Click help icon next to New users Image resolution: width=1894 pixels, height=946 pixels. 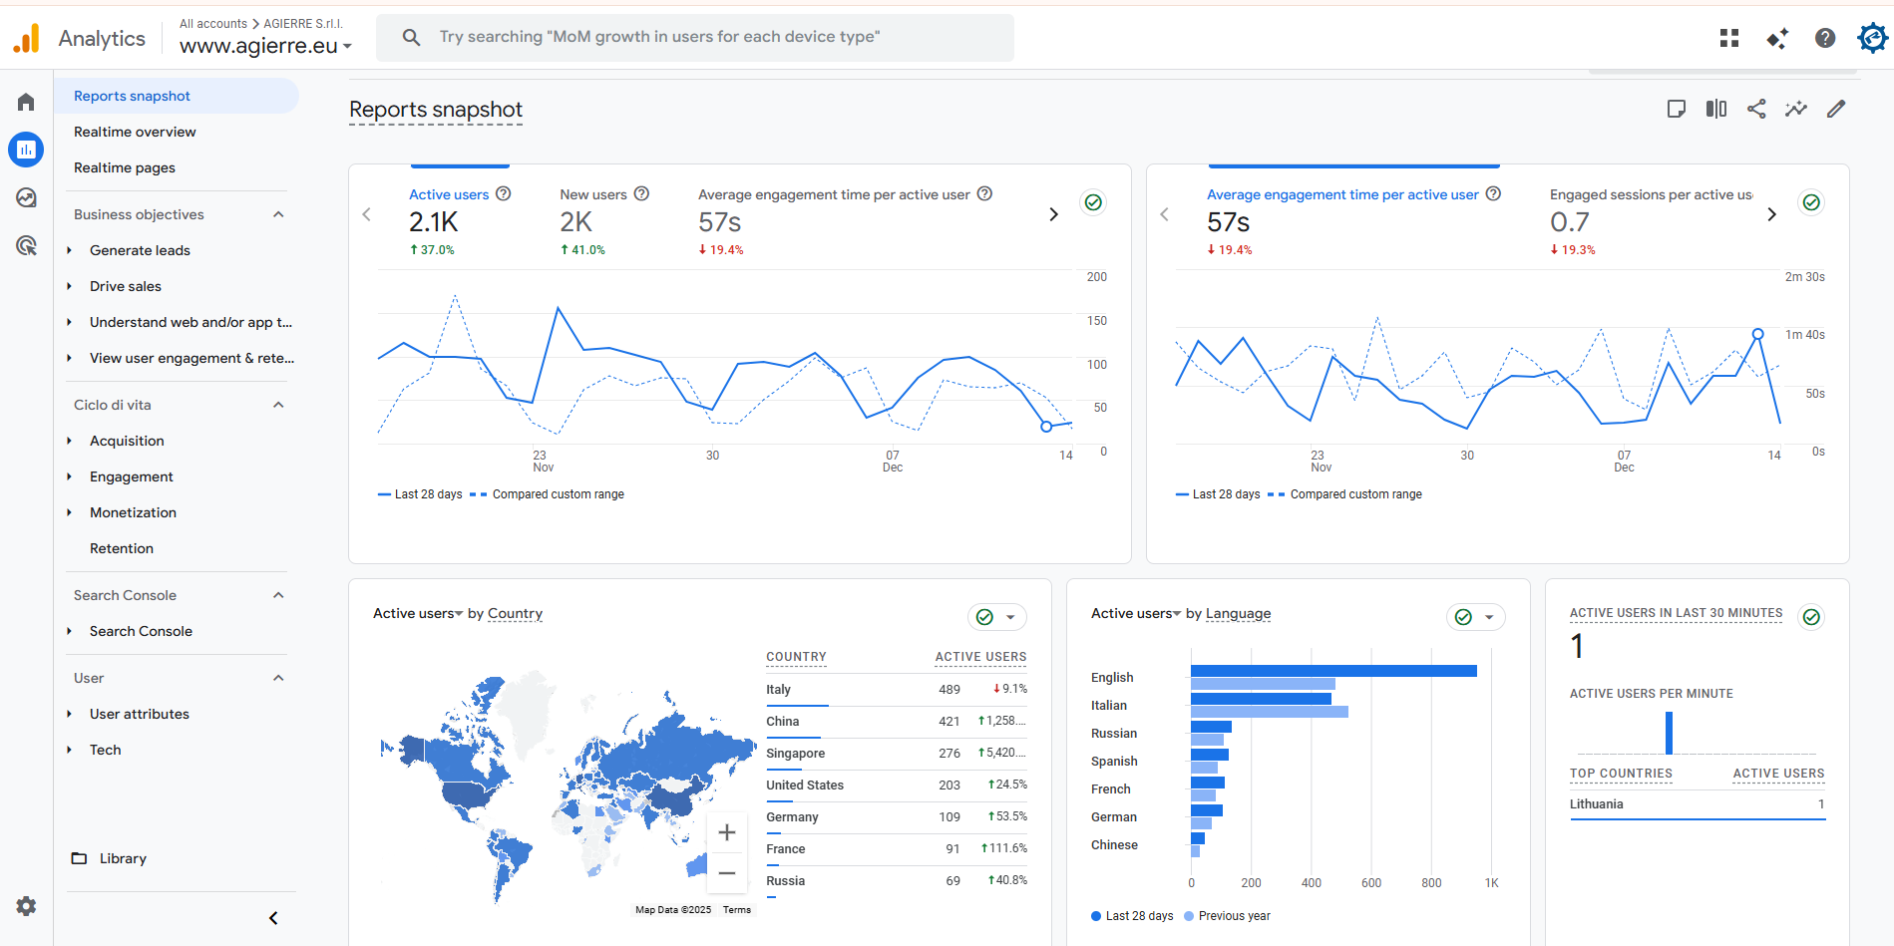(x=642, y=193)
